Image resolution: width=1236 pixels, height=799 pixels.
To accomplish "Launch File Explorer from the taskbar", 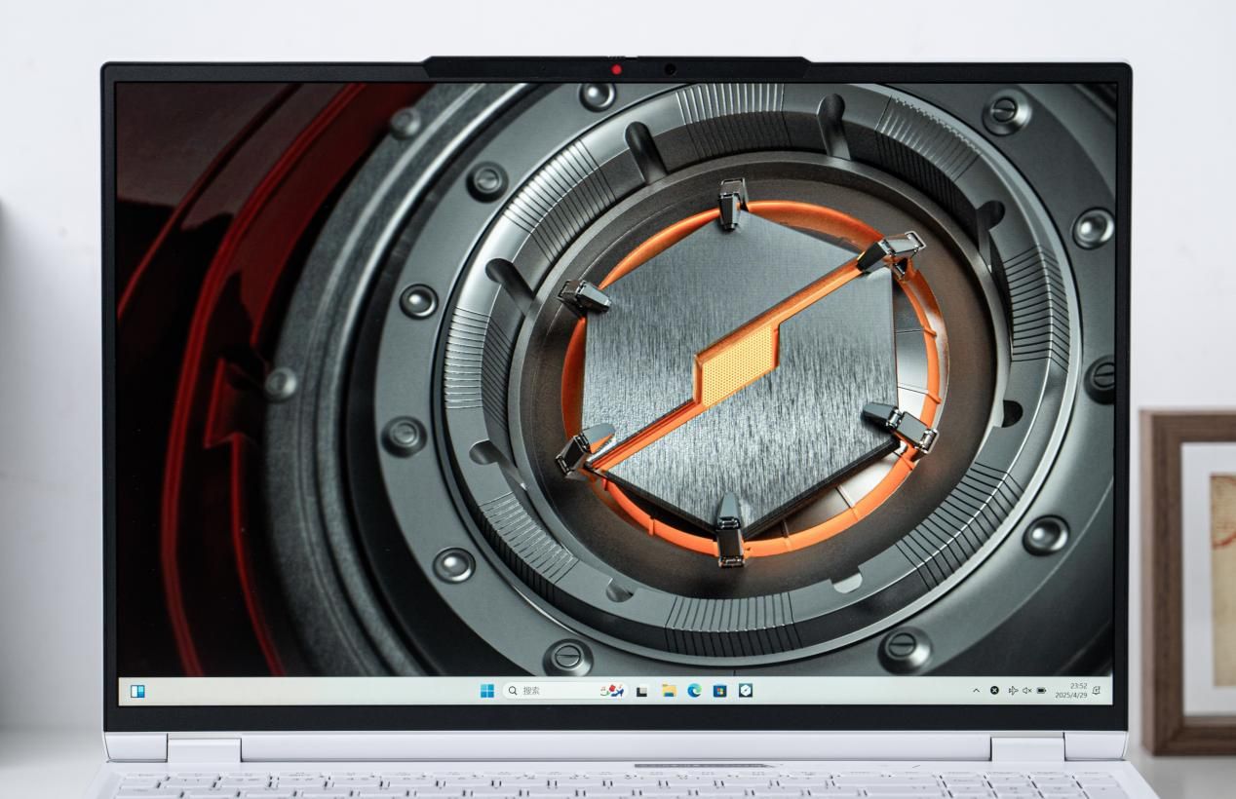I will 669,691.
